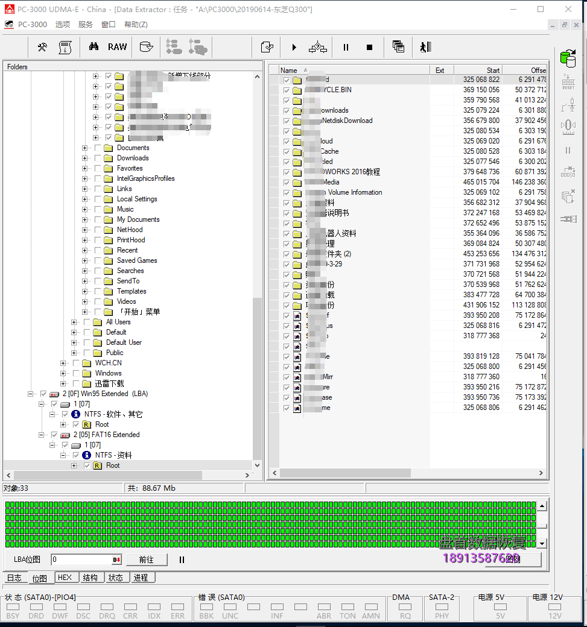Screen dimensions: 587x627
Task: Open the PC-3000 menu
Action: pyautogui.click(x=33, y=24)
